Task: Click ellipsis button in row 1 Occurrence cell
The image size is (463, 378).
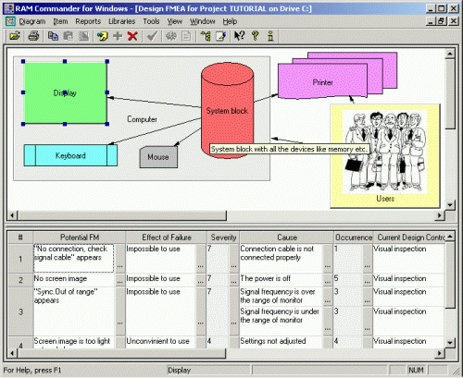Action: pos(368,259)
